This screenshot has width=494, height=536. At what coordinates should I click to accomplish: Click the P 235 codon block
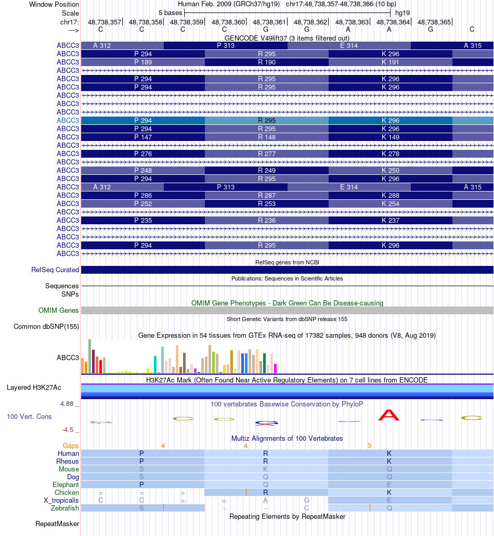(x=143, y=221)
